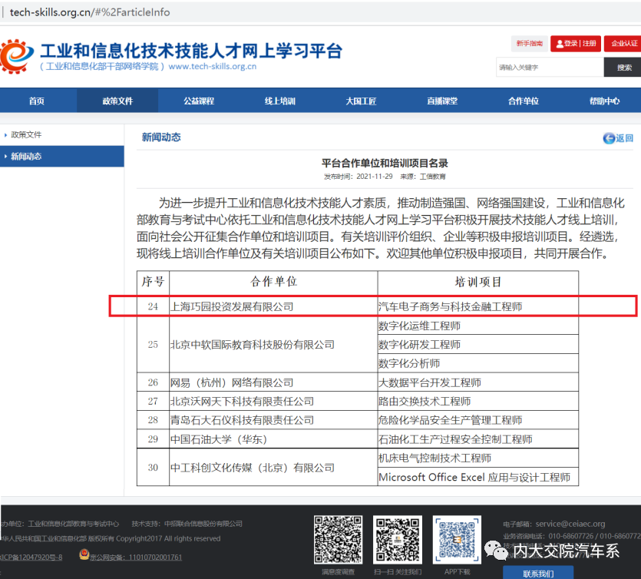Screen dimensions: 641x579
Task: Open the 政策文件 navigation tab
Action: coord(117,101)
